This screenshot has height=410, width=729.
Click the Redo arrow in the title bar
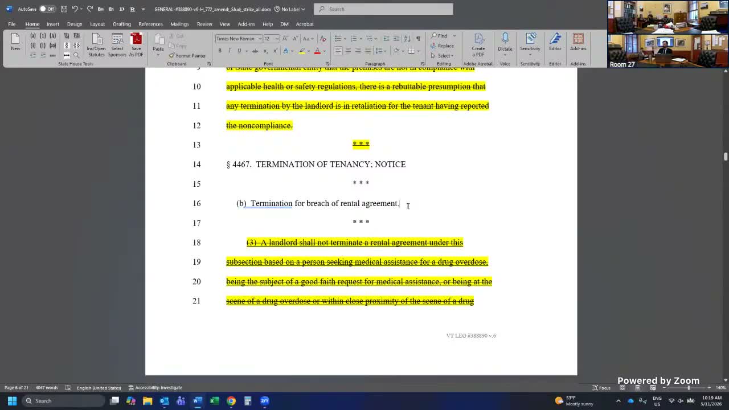(89, 9)
